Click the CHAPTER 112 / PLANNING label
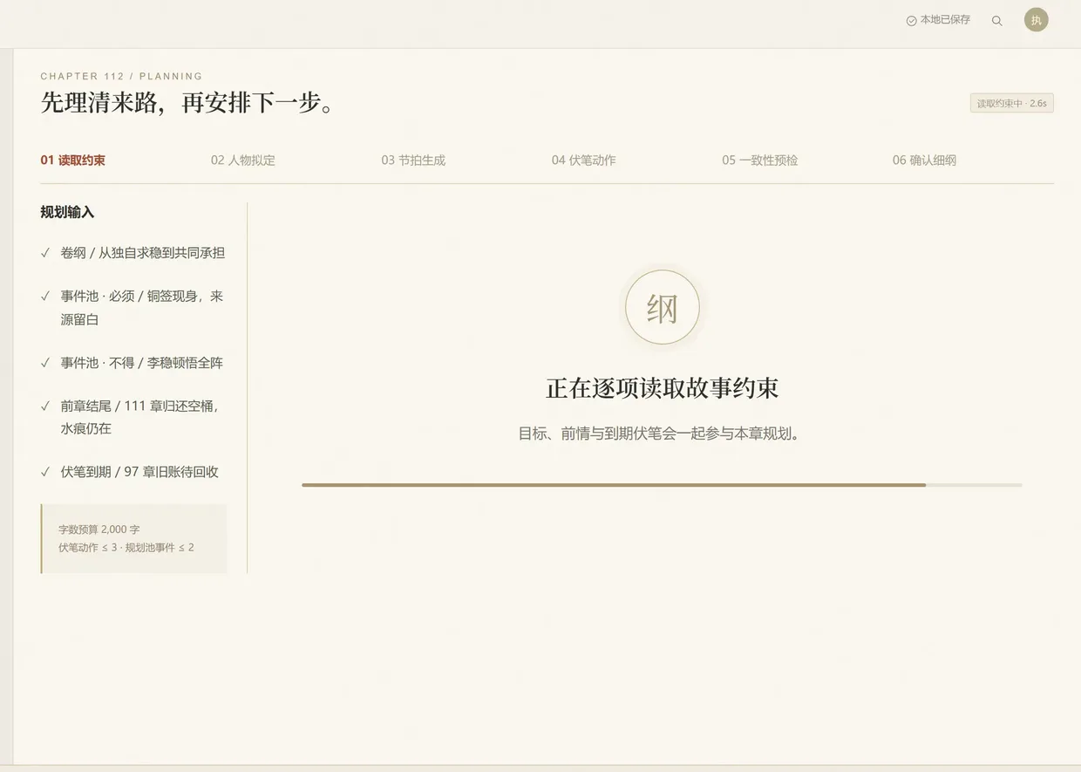 click(121, 76)
